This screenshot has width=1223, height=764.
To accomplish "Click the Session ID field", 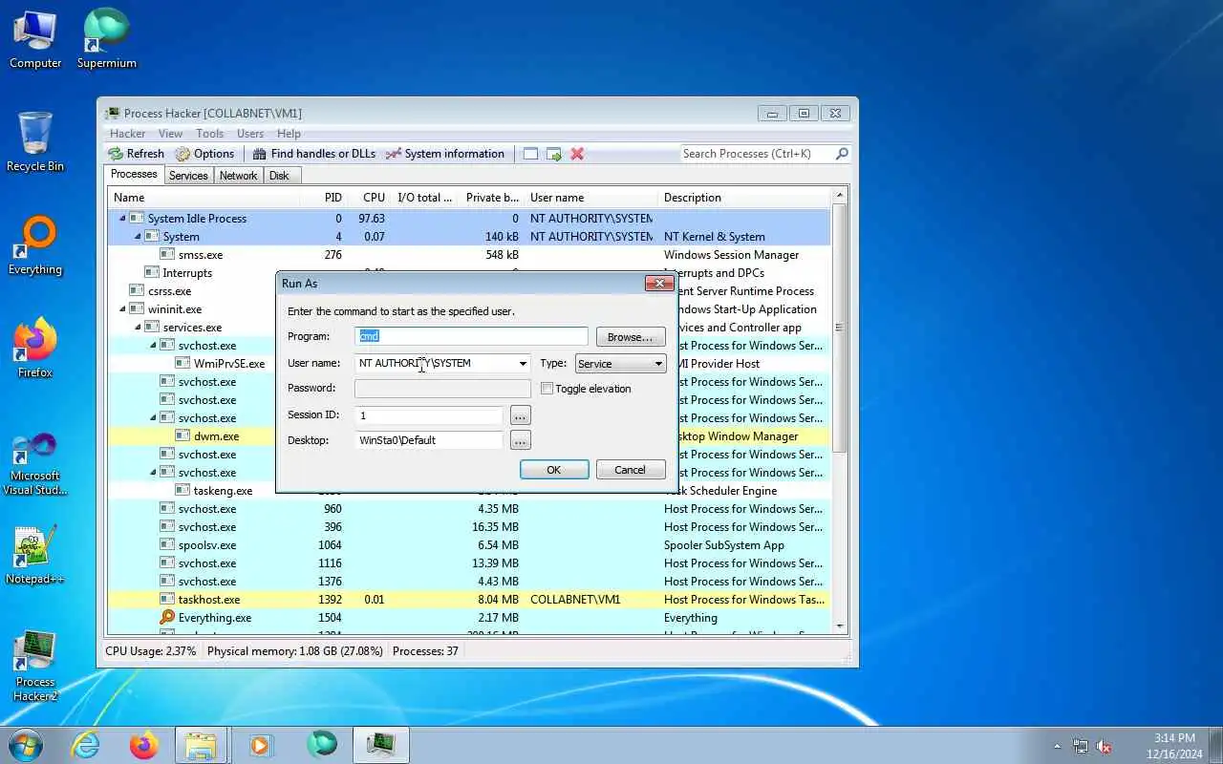I will tap(428, 415).
